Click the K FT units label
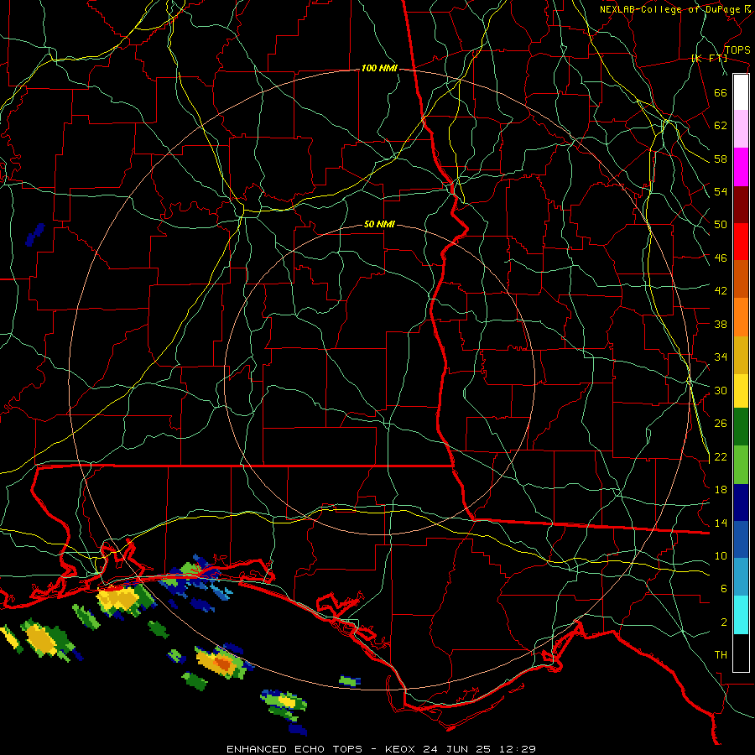The height and width of the screenshot is (755, 755). 709,59
